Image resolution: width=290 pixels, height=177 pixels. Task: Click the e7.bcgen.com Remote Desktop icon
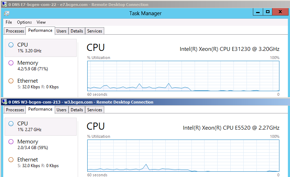click(4, 5)
